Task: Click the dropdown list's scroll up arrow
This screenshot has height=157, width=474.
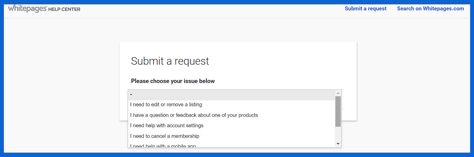Action: pos(338,93)
